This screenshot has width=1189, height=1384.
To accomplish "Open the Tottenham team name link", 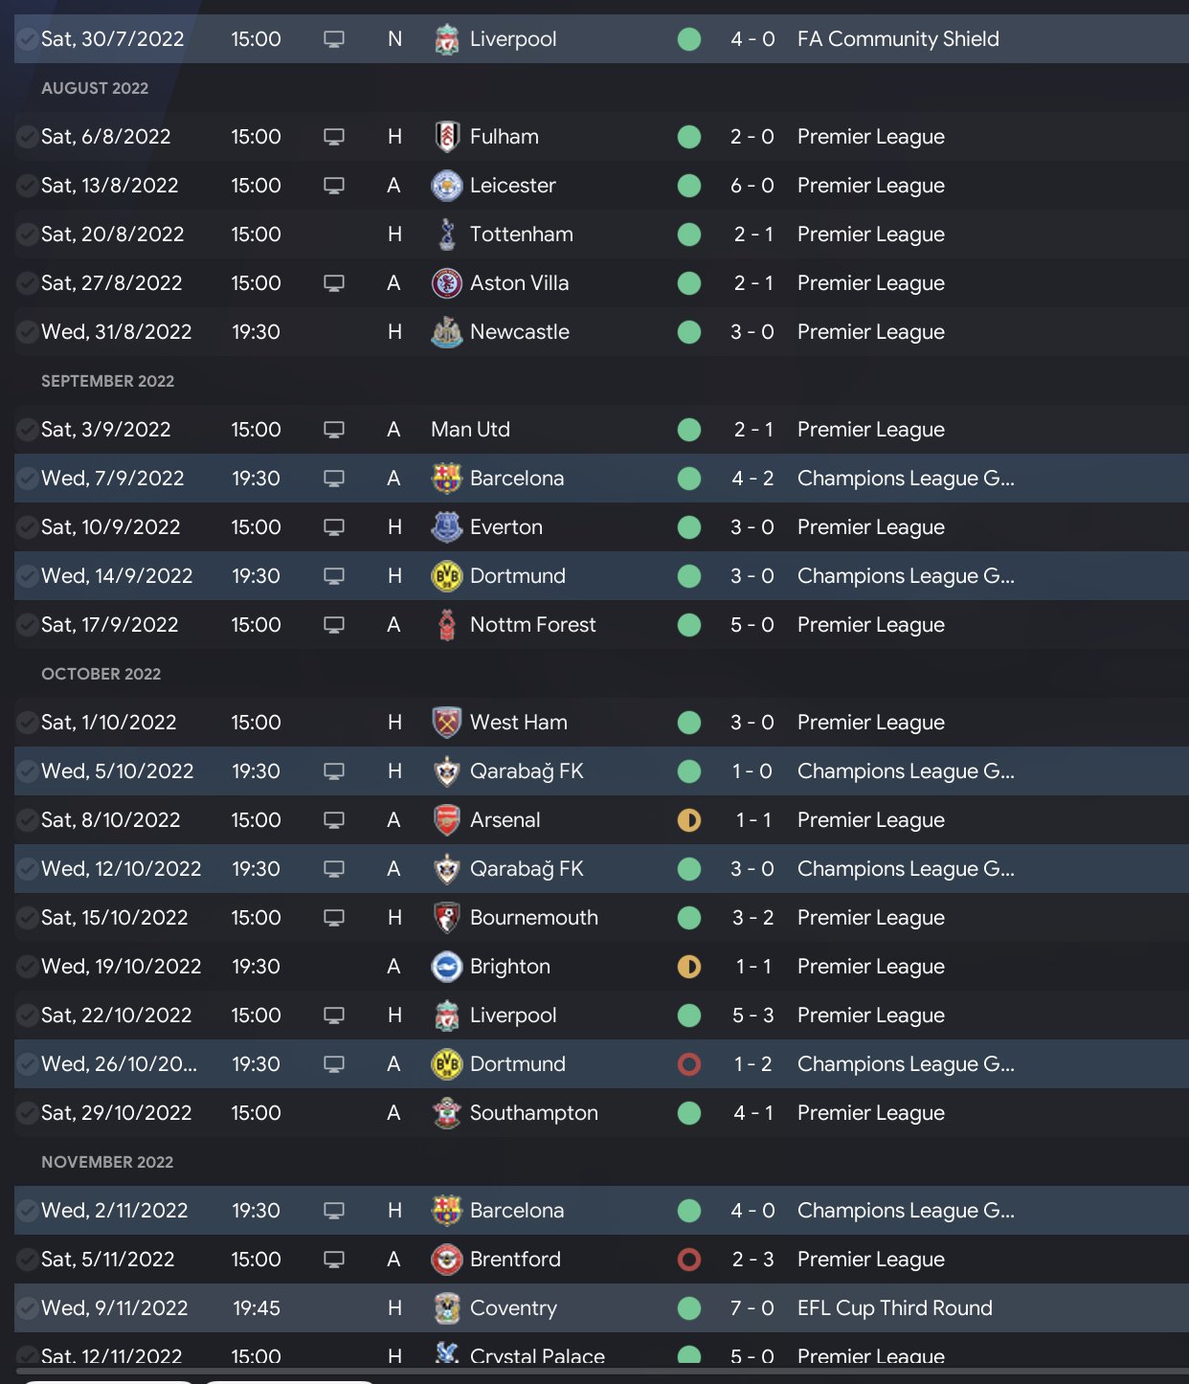I will 521,234.
